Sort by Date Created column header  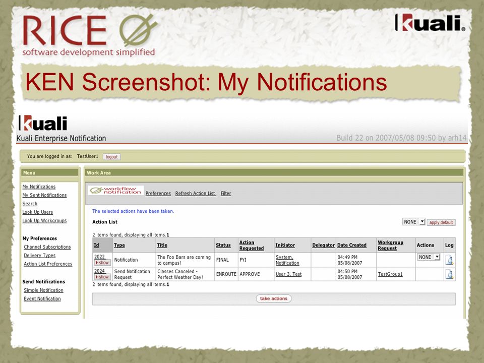(352, 245)
